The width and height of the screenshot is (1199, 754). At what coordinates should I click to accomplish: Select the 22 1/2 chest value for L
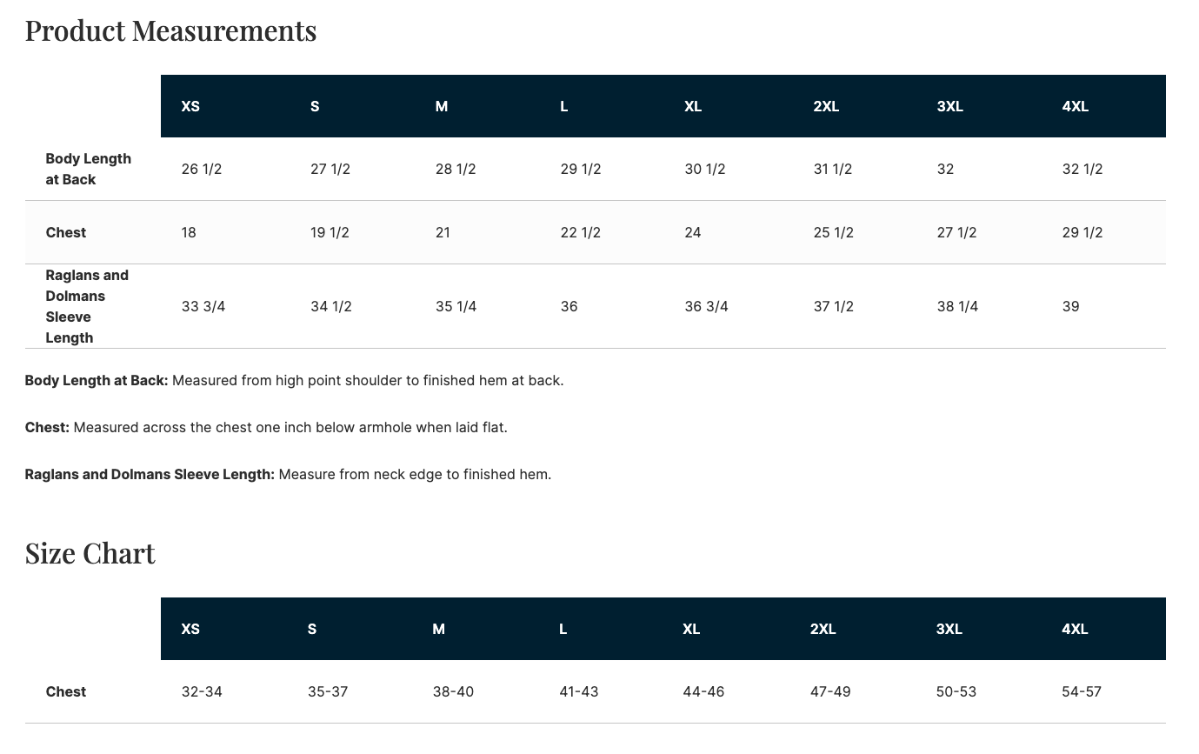click(581, 232)
